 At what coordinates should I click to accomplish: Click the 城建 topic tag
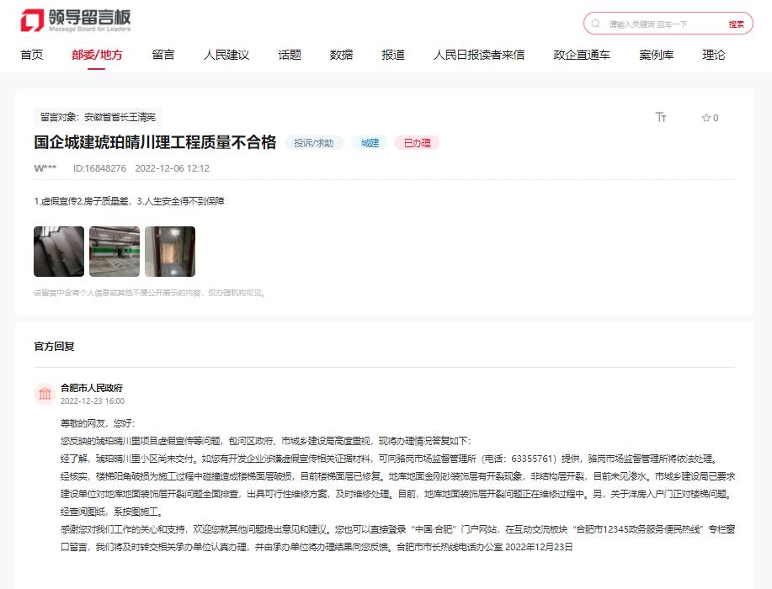click(368, 143)
